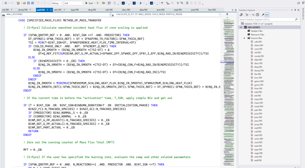305x168 pixels.
Task: Click the Open File folder icon
Action: pos(24,3)
